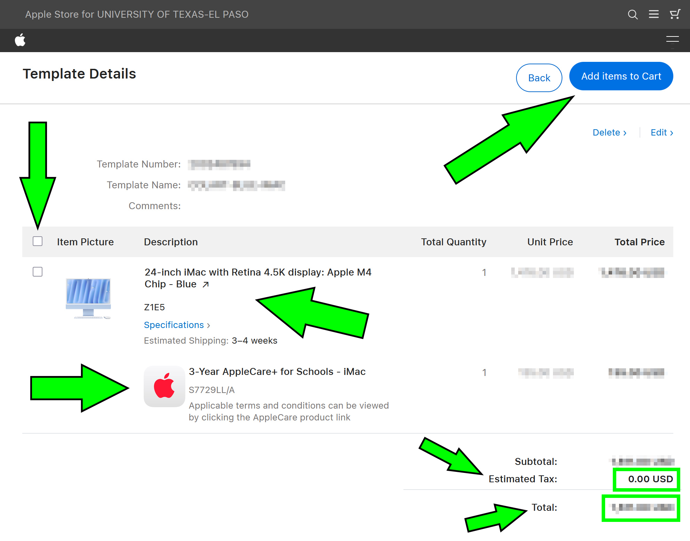The width and height of the screenshot is (690, 541).
Task: Click the iMac row quantity value
Action: click(484, 272)
